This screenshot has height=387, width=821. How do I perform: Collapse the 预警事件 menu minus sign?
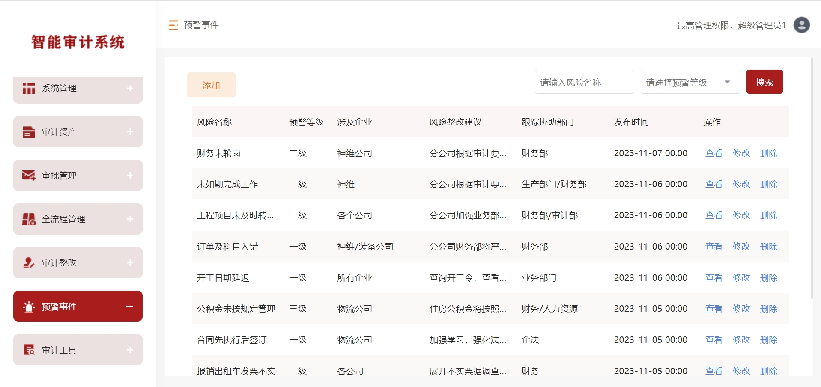click(x=129, y=307)
